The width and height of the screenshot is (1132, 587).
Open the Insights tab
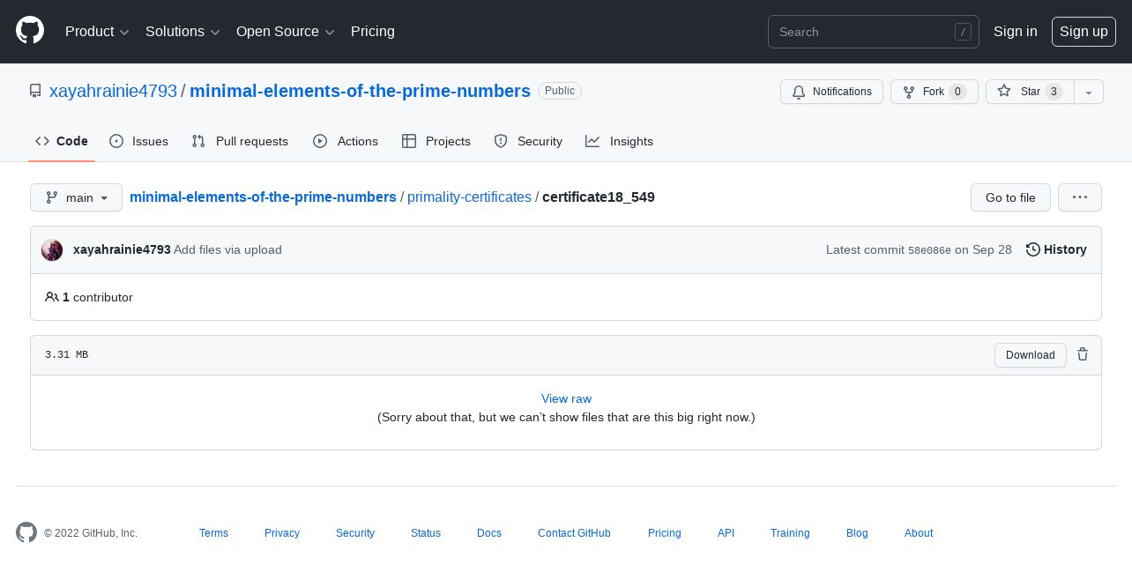coord(620,141)
